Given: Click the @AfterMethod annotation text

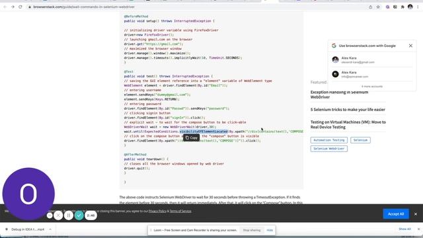Looking at the screenshot, I should click(135, 155).
